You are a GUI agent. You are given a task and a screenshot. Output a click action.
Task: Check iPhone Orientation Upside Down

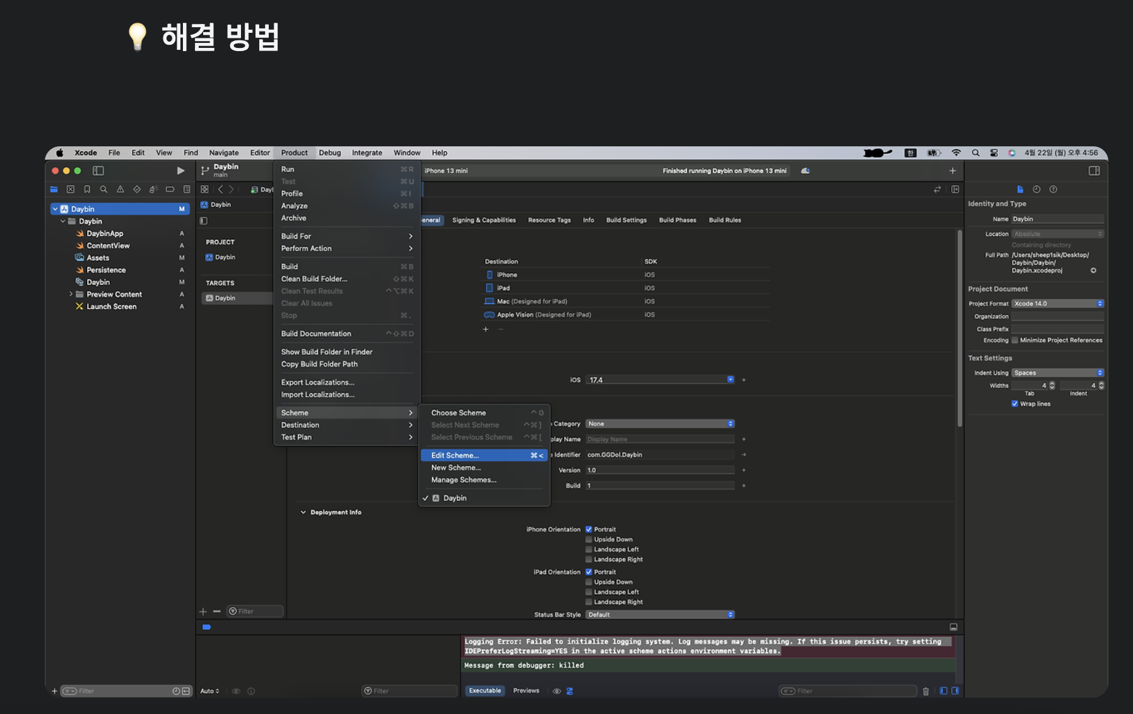click(589, 539)
